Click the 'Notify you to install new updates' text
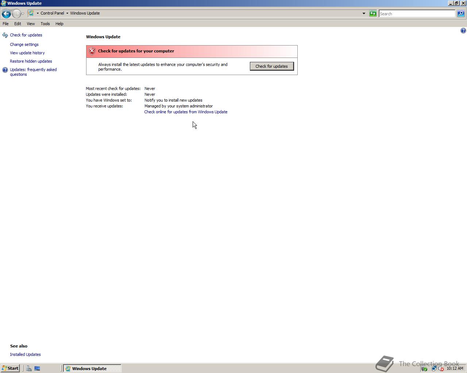The image size is (467, 373). coord(173,100)
